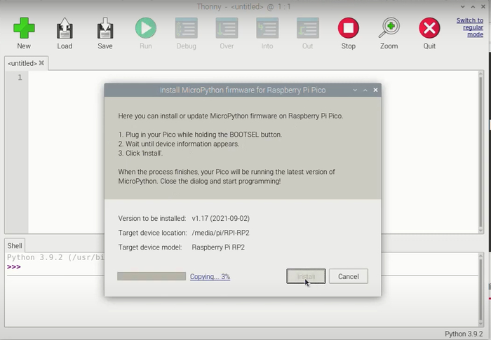
Task: Click the editor vertical scrollbar
Action: 481,152
